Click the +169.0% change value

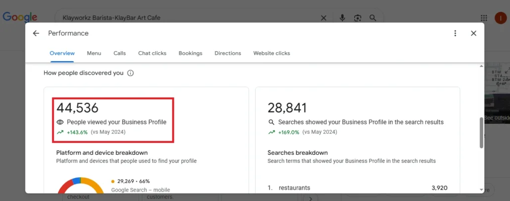[x=288, y=132]
